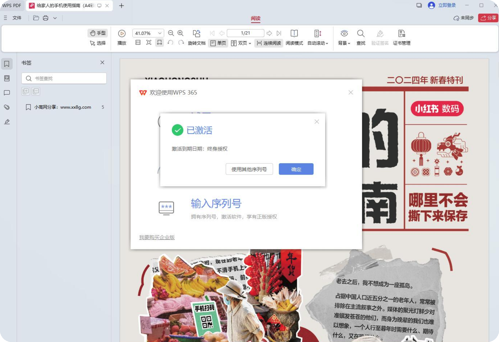The image size is (499, 342).
Task: Close the 已激活 dialog
Action: [x=317, y=122]
